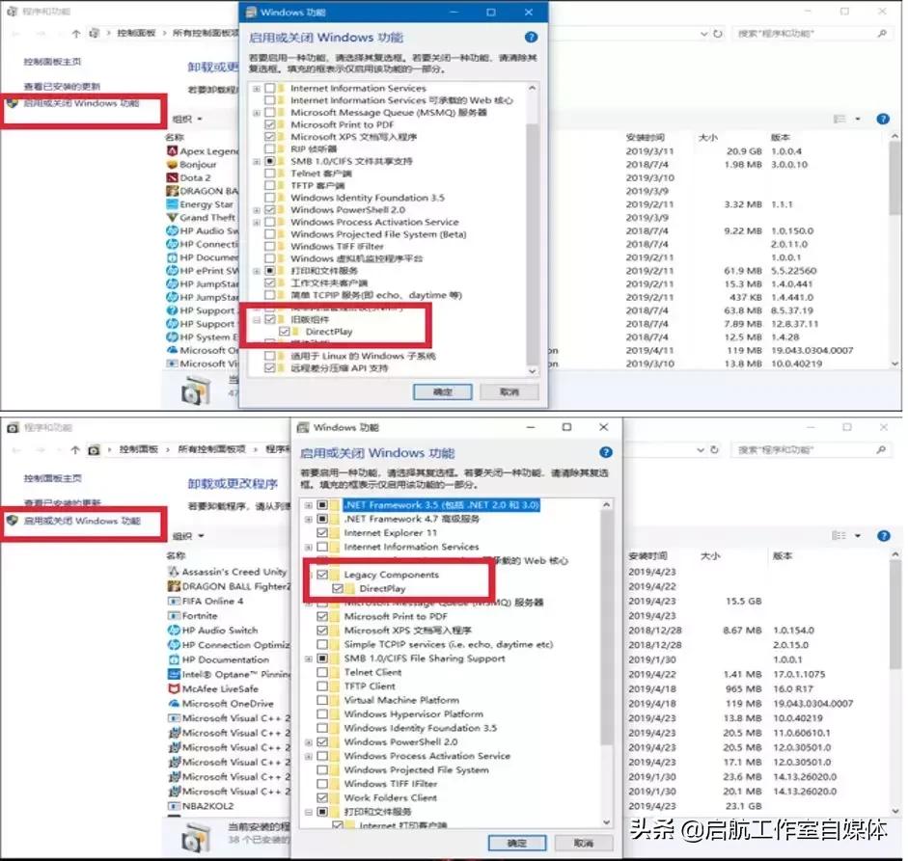The image size is (908, 861).
Task: Sort by 大小 column in lower window
Action: [710, 556]
